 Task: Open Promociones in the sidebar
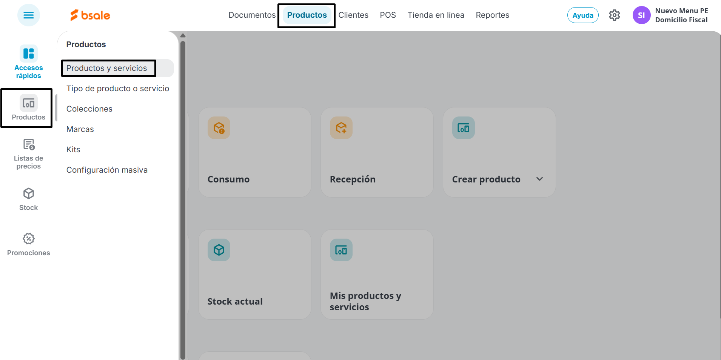pyautogui.click(x=29, y=245)
